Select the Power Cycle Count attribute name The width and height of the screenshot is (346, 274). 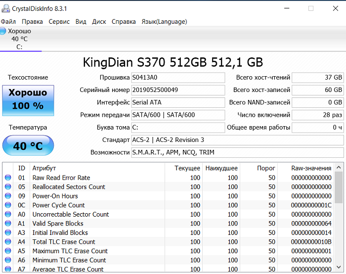pyautogui.click(x=58, y=205)
